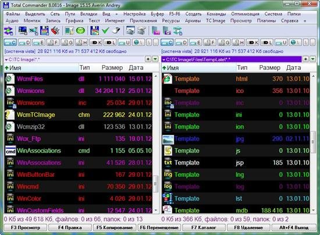Select drive G in right drive bar

224,42
